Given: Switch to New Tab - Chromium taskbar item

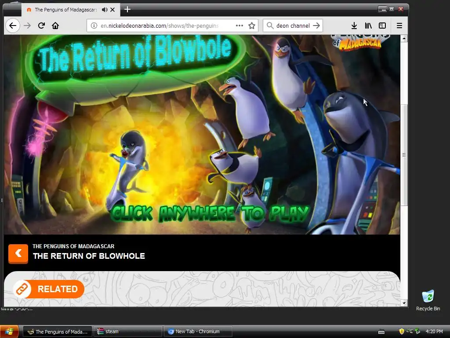Looking at the screenshot, I should 198,331.
